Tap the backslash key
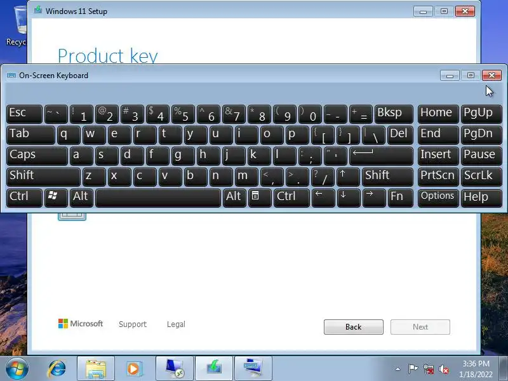The width and height of the screenshot is (508, 381). (373, 135)
